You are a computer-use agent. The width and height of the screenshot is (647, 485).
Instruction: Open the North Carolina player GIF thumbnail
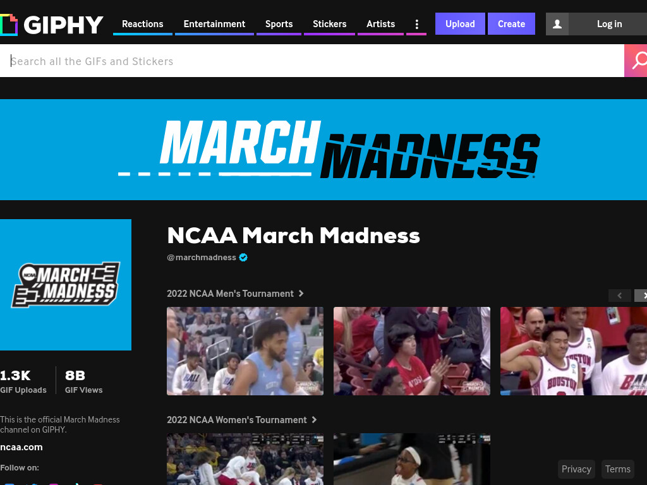245,351
